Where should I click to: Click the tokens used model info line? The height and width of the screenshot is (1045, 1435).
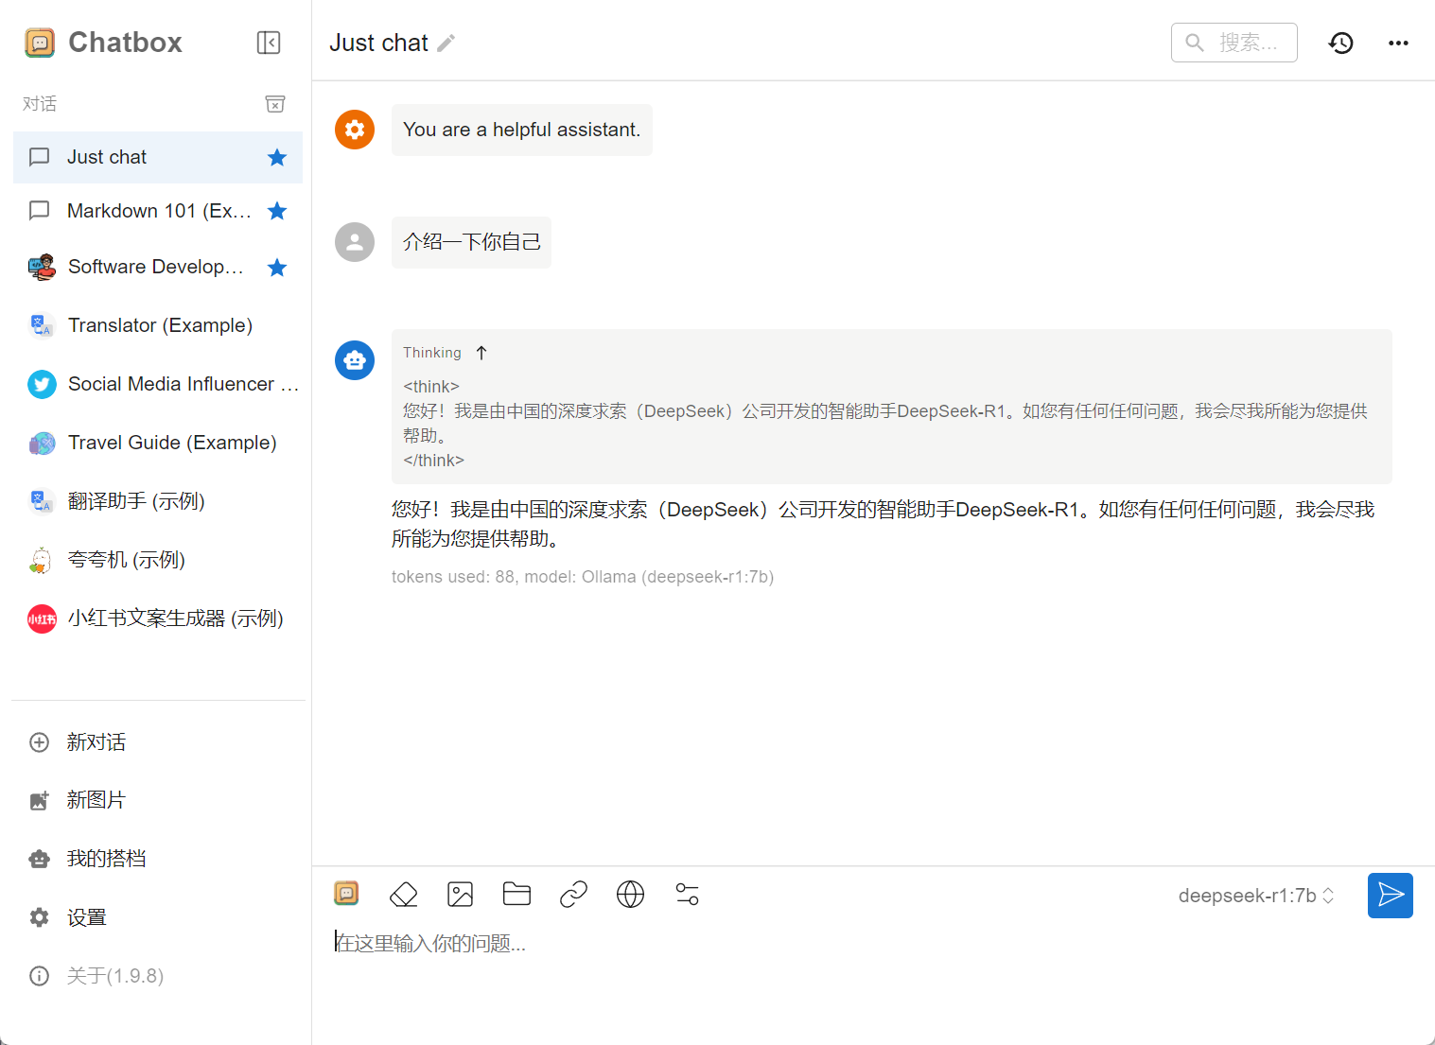pyautogui.click(x=583, y=577)
